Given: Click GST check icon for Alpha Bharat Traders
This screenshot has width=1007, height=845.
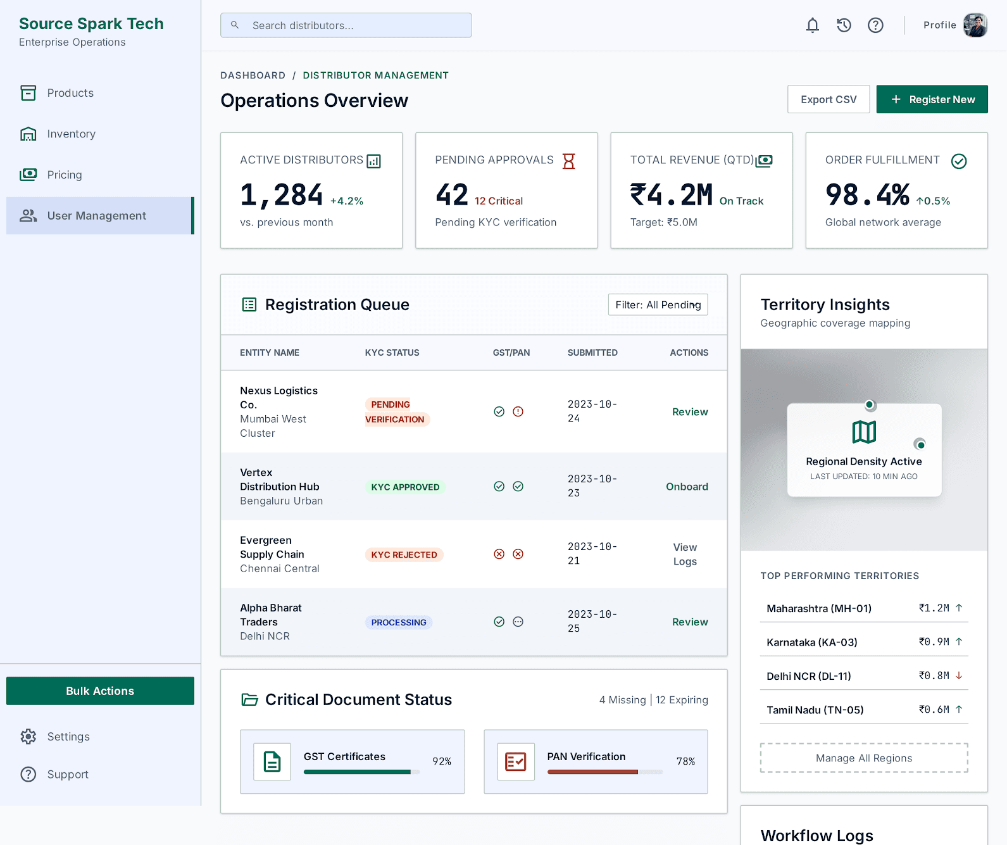Looking at the screenshot, I should point(499,622).
